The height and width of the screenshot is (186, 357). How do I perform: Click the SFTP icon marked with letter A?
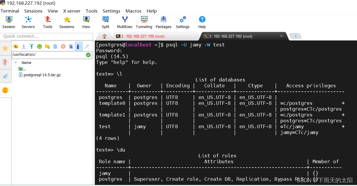71,46
